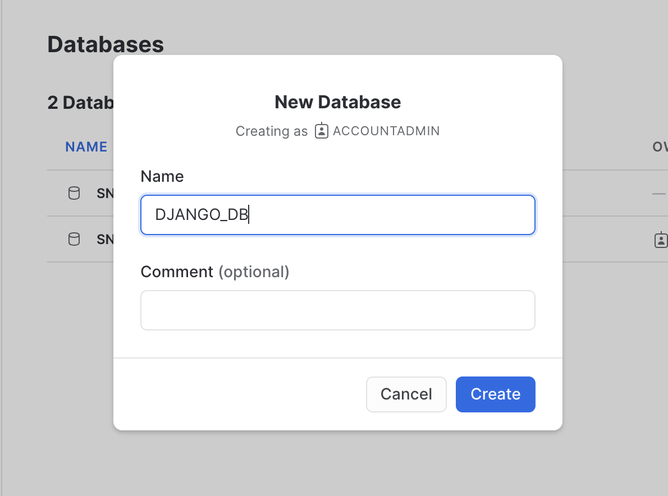Click the ACCOUNTADMIN role text
Image resolution: width=668 pixels, height=496 pixels.
386,131
